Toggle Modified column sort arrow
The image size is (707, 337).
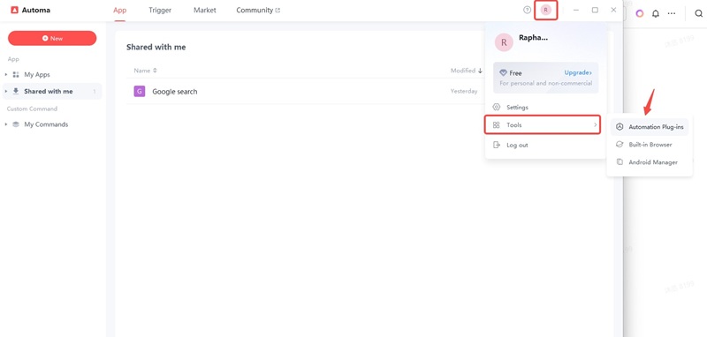[x=480, y=71]
